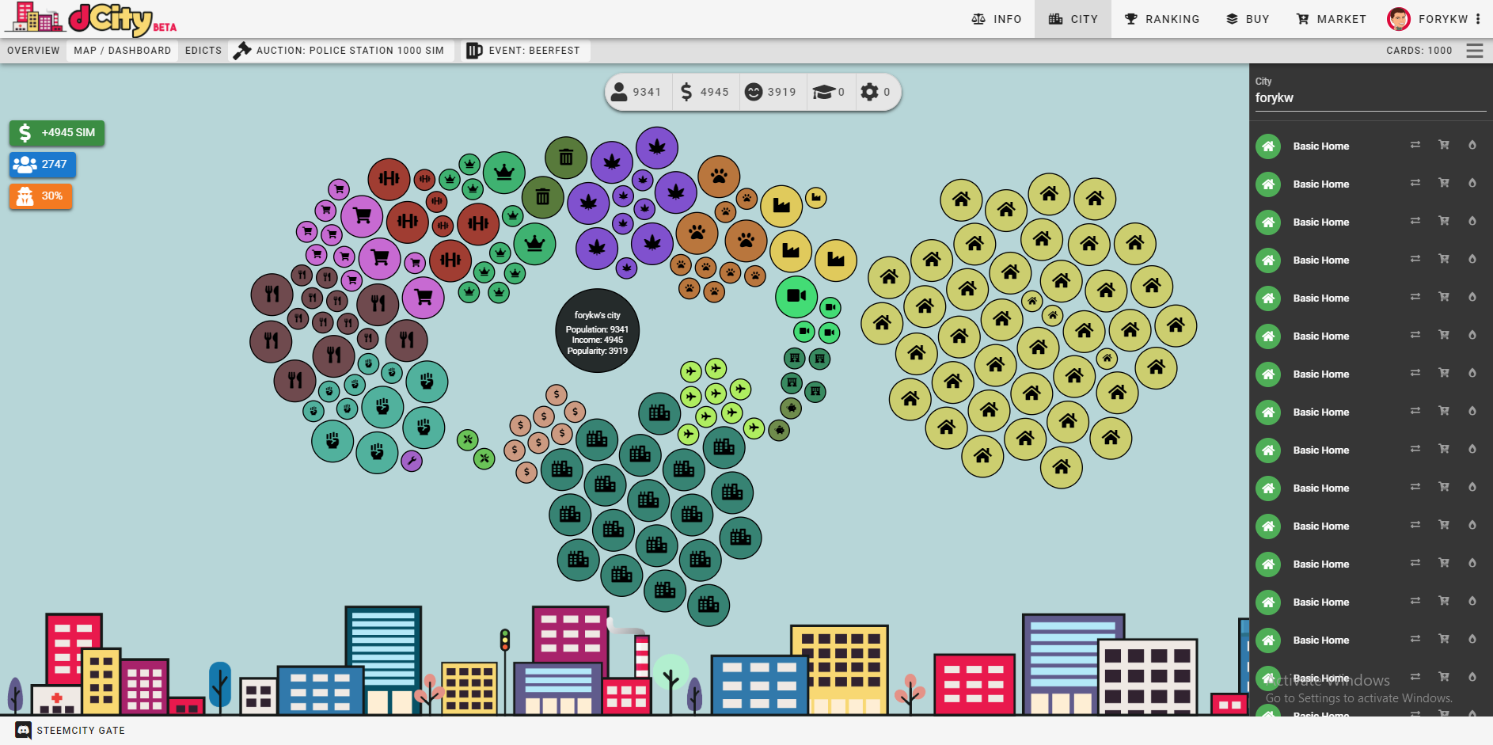Open the Info page

coord(997,19)
